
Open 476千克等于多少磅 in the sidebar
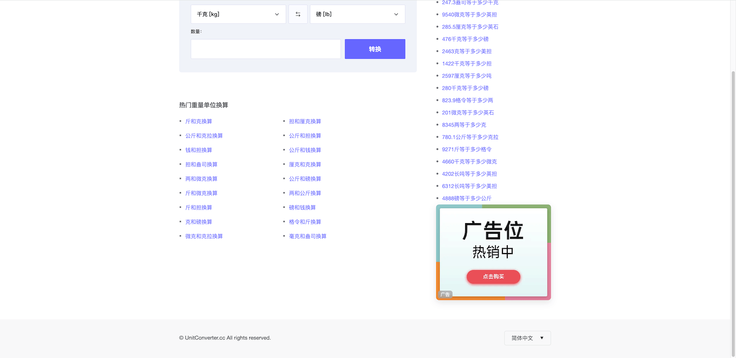point(465,39)
